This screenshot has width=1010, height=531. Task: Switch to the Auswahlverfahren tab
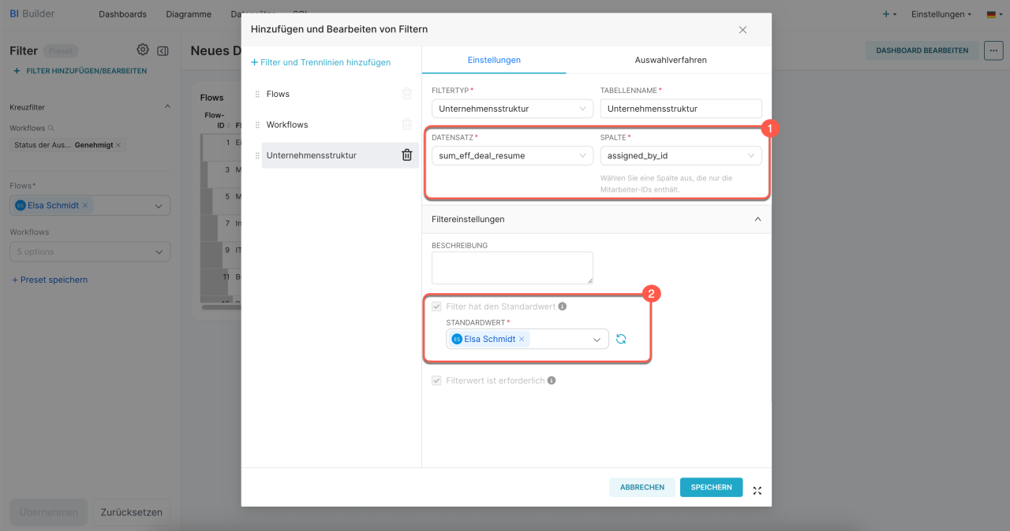[x=671, y=60]
